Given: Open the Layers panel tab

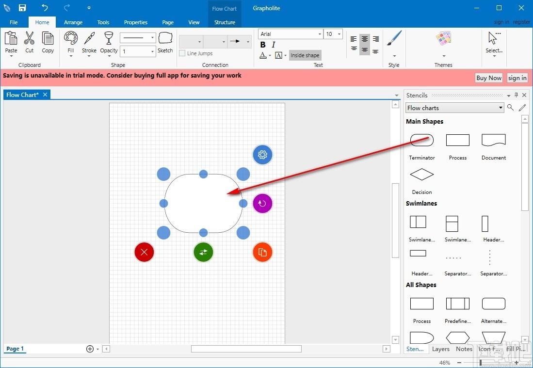Looking at the screenshot, I should click(440, 349).
